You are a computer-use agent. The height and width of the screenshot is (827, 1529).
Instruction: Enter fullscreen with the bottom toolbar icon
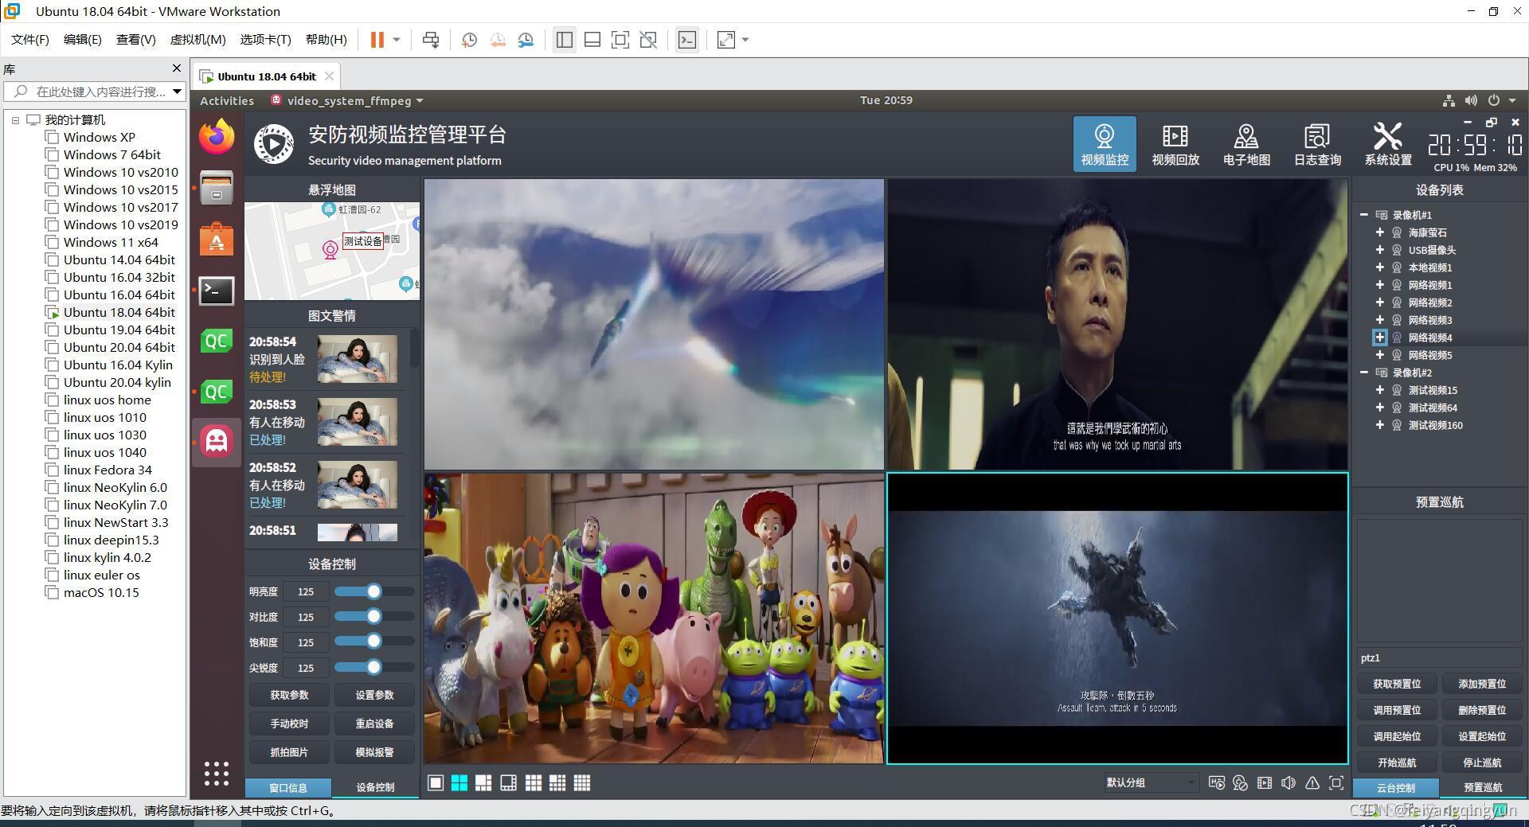pyautogui.click(x=1336, y=783)
